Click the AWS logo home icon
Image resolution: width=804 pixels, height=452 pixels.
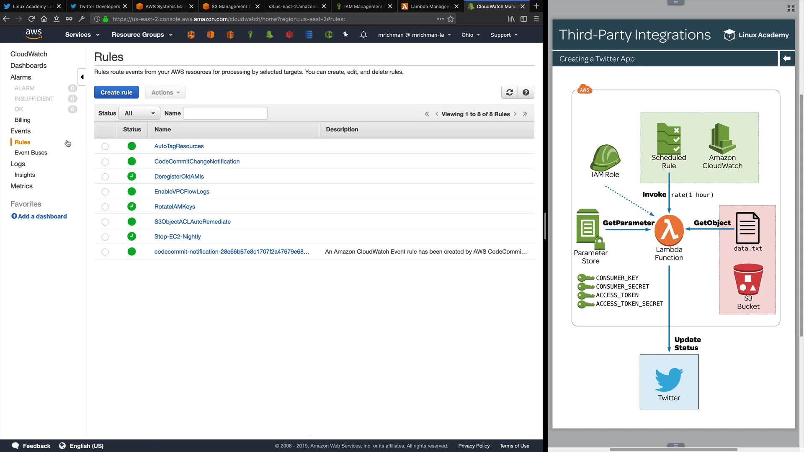(33, 34)
